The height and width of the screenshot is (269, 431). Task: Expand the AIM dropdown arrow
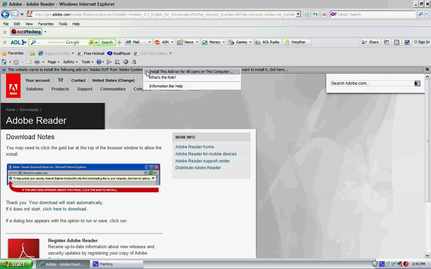(172, 42)
